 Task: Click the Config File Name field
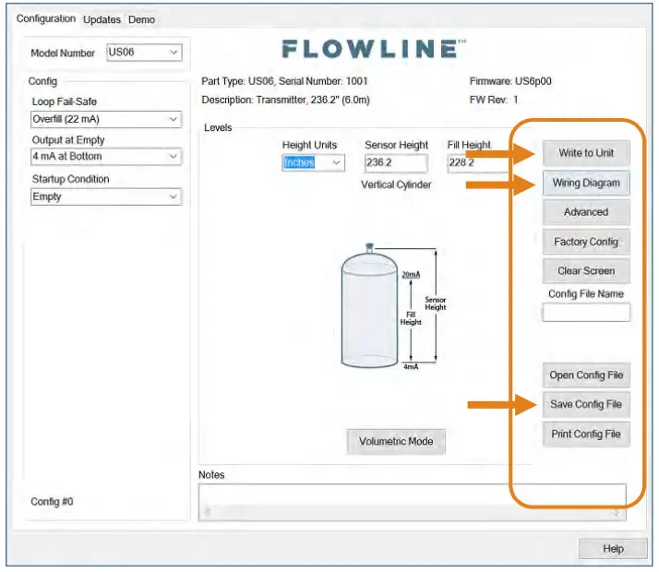click(586, 313)
